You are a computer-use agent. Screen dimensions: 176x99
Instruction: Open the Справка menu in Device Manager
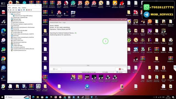[x=24, y=8]
